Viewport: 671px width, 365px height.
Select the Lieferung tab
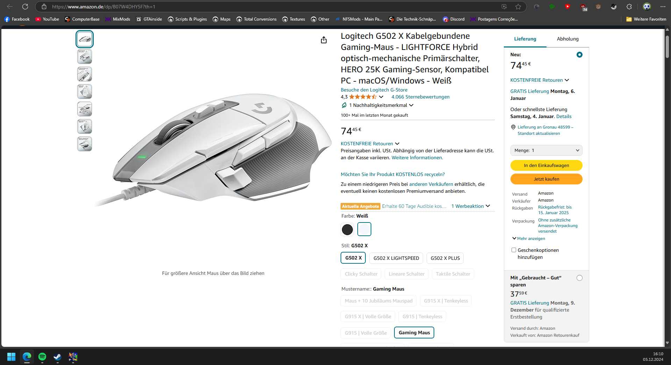(525, 39)
